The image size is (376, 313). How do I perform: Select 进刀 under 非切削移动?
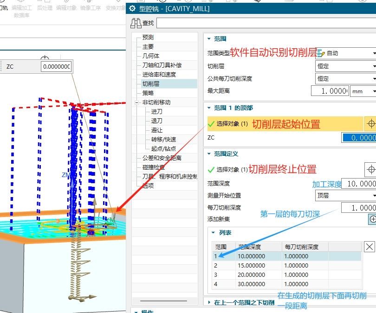(x=156, y=112)
